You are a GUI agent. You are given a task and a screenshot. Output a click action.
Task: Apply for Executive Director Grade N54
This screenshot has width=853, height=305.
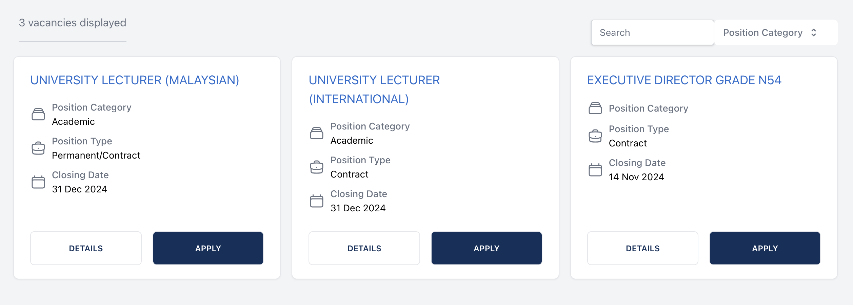click(765, 248)
